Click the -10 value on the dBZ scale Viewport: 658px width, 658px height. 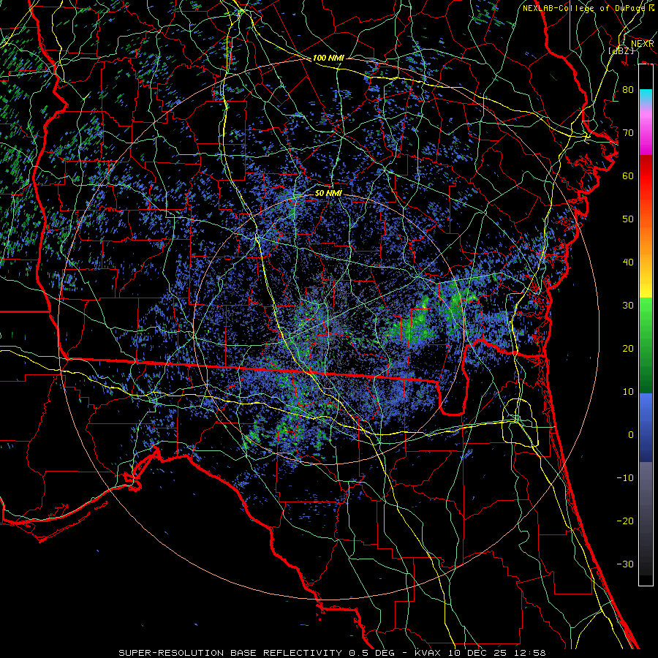[625, 478]
